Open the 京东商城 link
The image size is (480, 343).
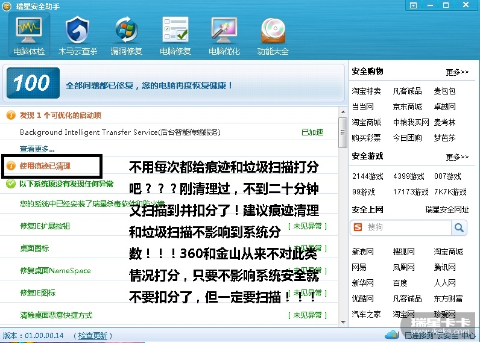(407, 107)
